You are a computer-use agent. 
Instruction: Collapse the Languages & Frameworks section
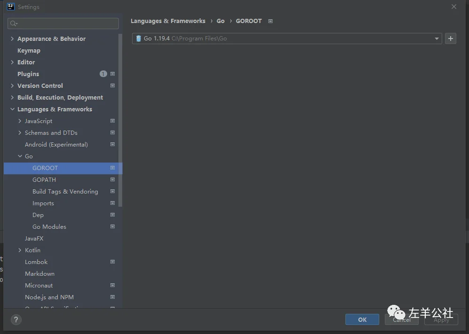[12, 109]
